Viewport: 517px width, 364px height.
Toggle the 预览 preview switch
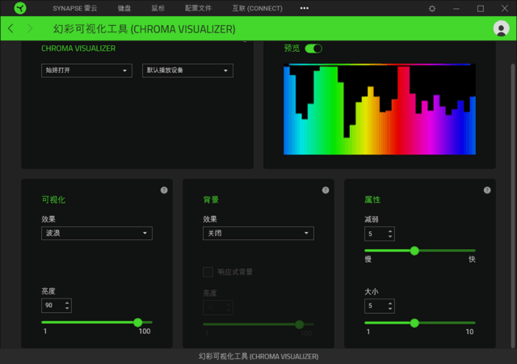313,49
